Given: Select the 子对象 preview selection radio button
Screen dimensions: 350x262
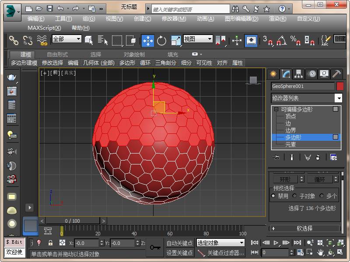Looking at the screenshot, I should pyautogui.click(x=294, y=196).
